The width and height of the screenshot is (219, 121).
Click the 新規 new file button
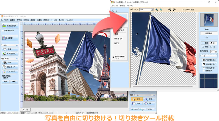(10, 49)
